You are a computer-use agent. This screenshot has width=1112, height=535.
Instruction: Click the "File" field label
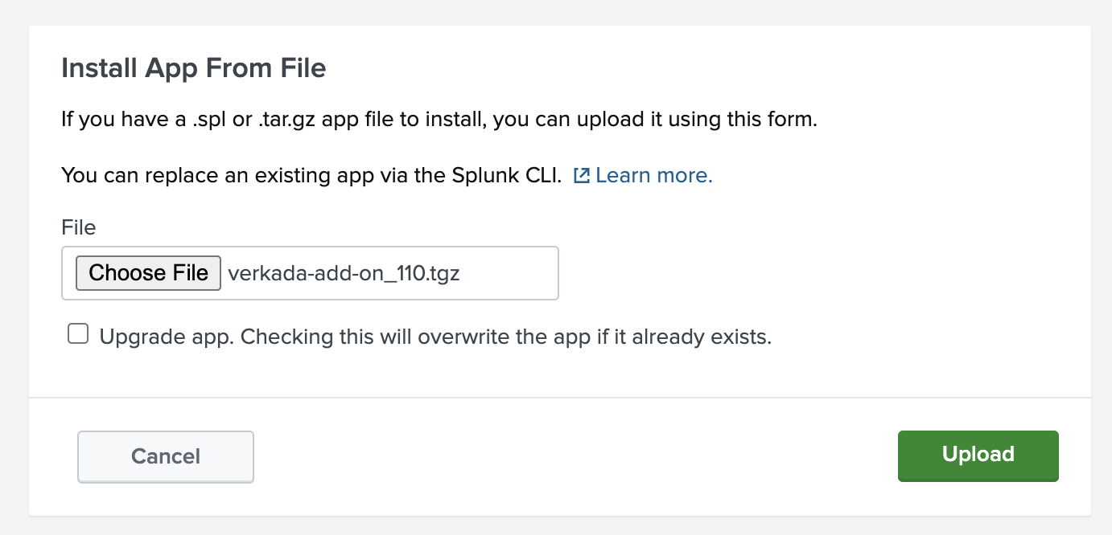tap(78, 227)
